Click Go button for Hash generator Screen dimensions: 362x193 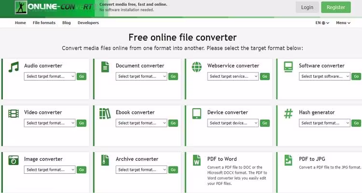tap(356, 123)
